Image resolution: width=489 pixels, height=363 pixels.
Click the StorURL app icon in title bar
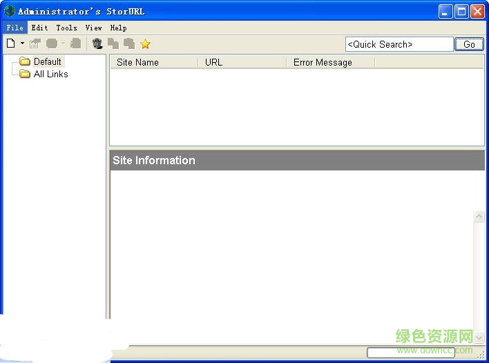click(x=10, y=11)
